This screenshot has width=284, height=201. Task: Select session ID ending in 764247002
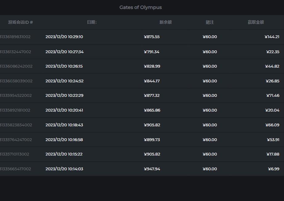tap(16, 140)
